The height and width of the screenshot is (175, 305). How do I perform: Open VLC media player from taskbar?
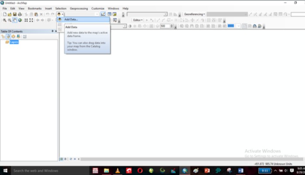117,171
